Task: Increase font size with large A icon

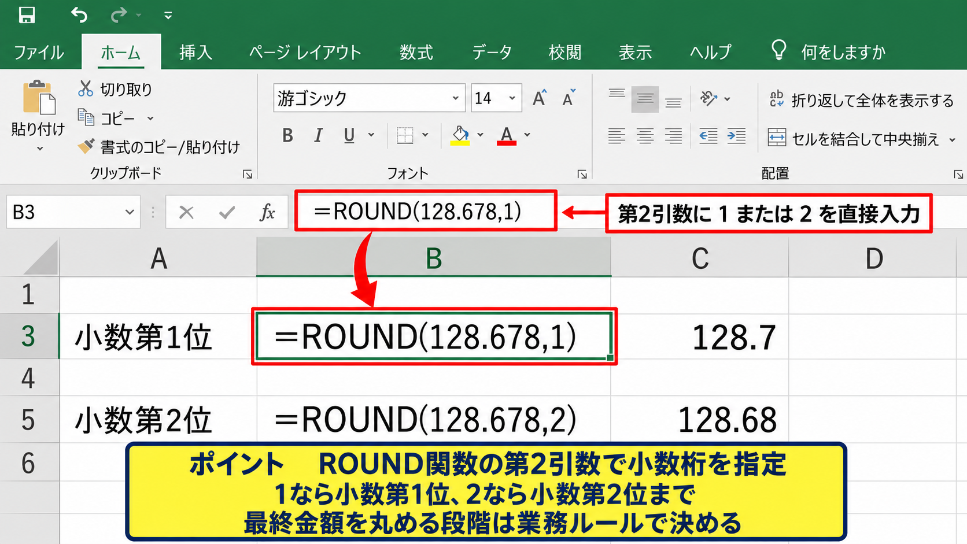Action: point(540,98)
